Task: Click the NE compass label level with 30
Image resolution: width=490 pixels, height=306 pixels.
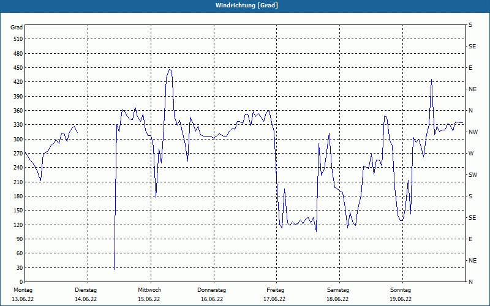Action: 472,261
